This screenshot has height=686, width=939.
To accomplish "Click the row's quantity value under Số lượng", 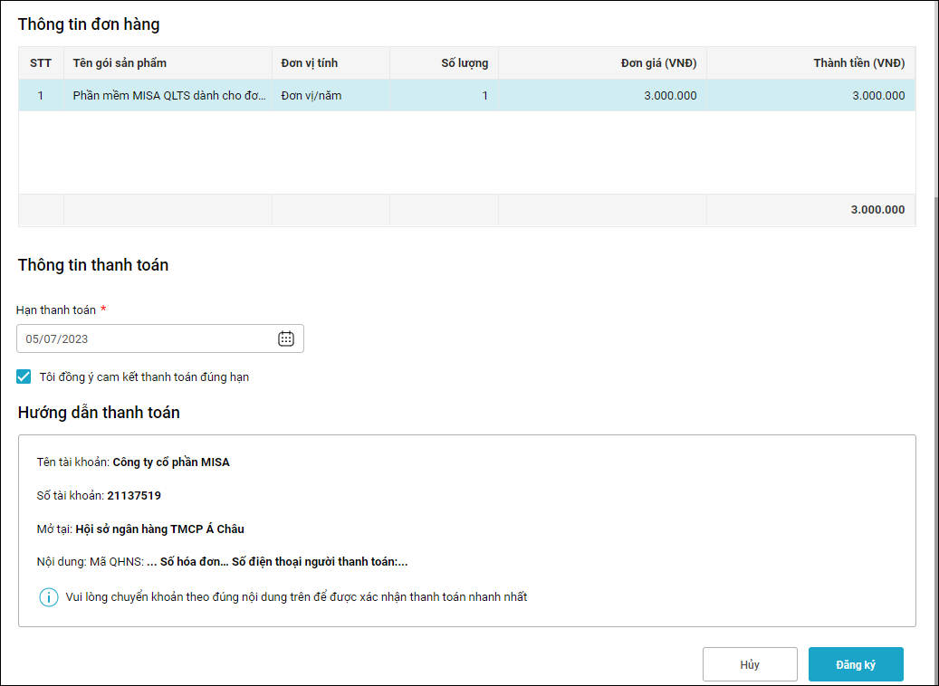I will tap(484, 95).
